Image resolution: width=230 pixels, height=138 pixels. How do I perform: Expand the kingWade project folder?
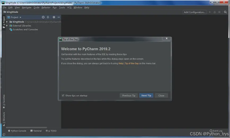pos(7,22)
